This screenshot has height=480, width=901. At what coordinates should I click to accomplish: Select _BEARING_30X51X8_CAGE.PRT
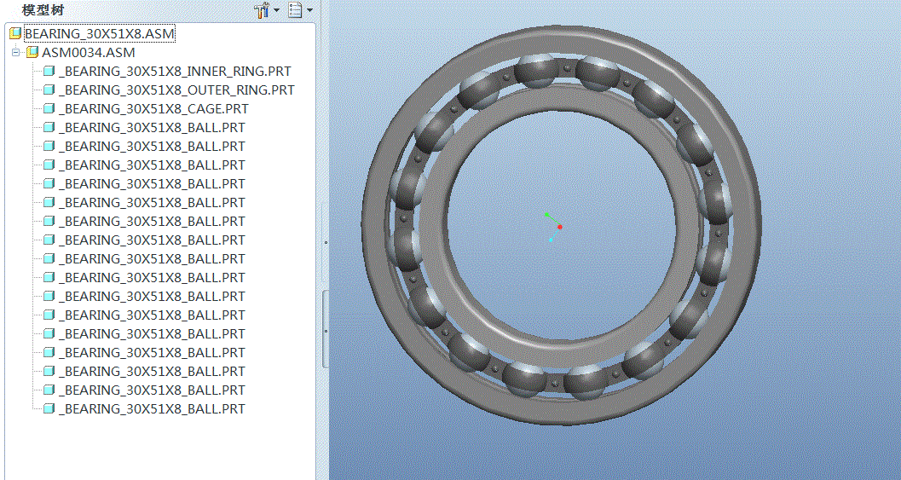pos(154,108)
